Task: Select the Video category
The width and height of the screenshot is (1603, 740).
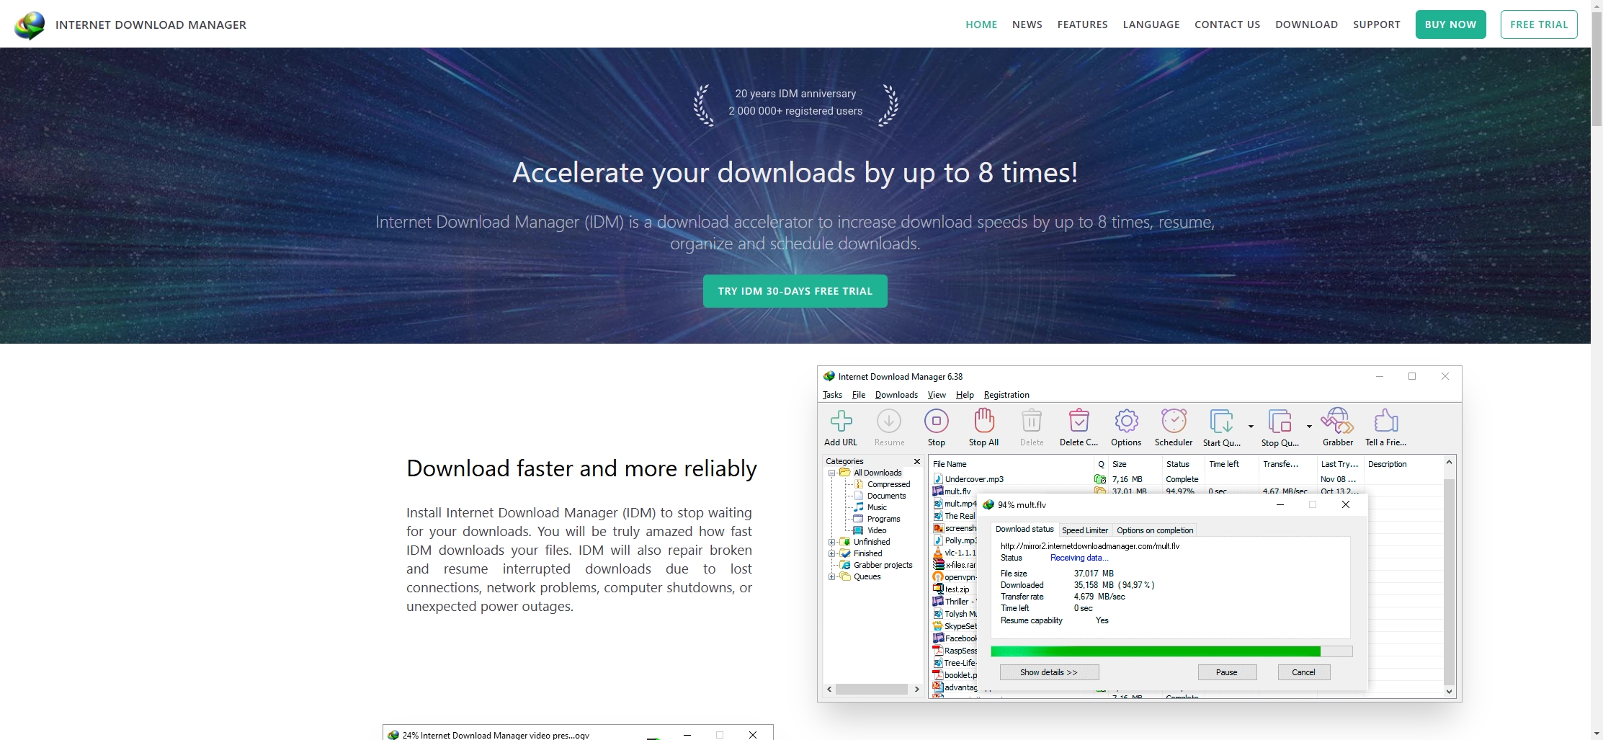Action: pyautogui.click(x=870, y=530)
